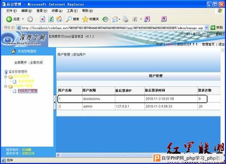The image size is (226, 164).
Task: Collapse the first folder tree node
Action: tap(6, 77)
